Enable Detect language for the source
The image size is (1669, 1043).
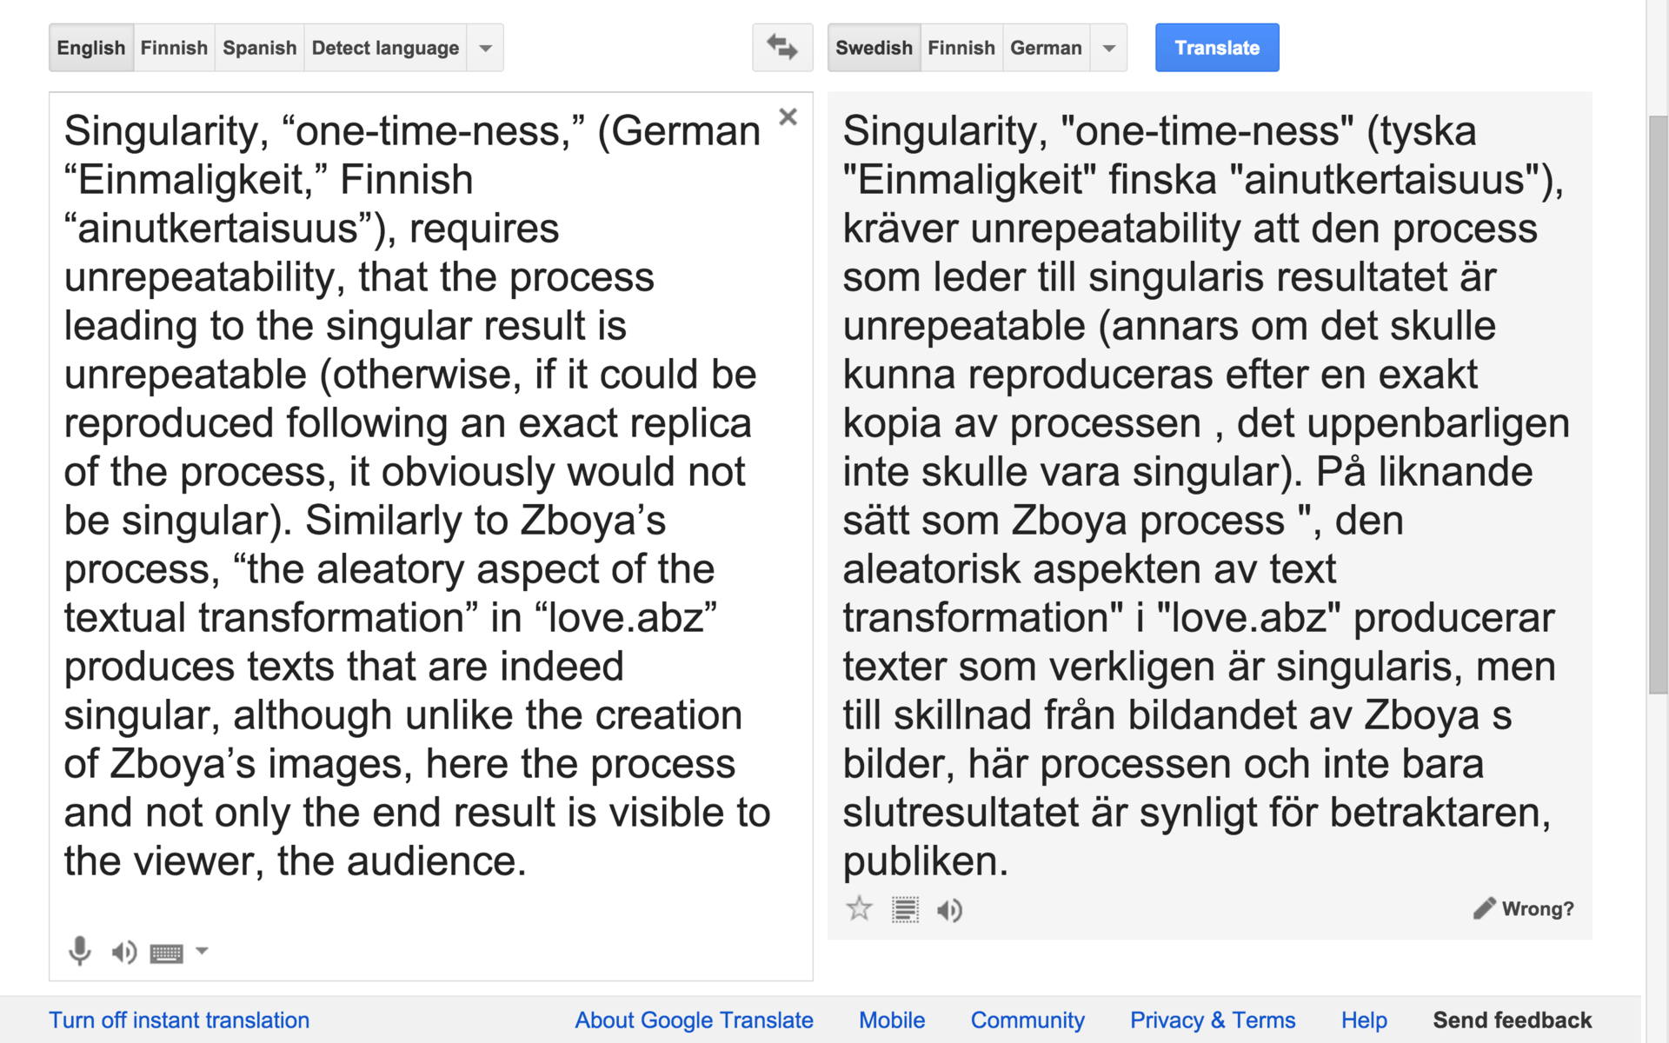[x=385, y=48]
